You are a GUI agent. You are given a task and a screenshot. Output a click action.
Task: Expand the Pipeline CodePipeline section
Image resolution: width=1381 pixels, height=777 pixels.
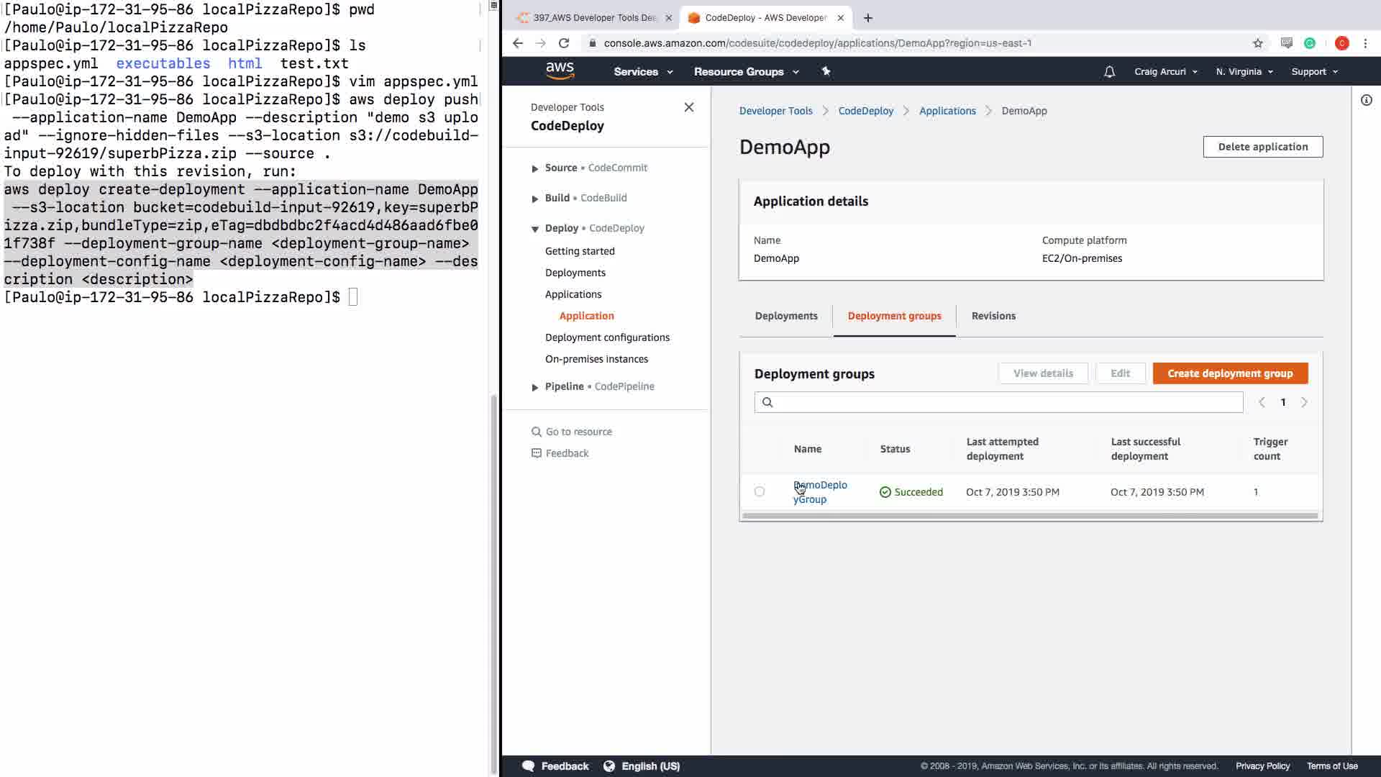tap(534, 387)
